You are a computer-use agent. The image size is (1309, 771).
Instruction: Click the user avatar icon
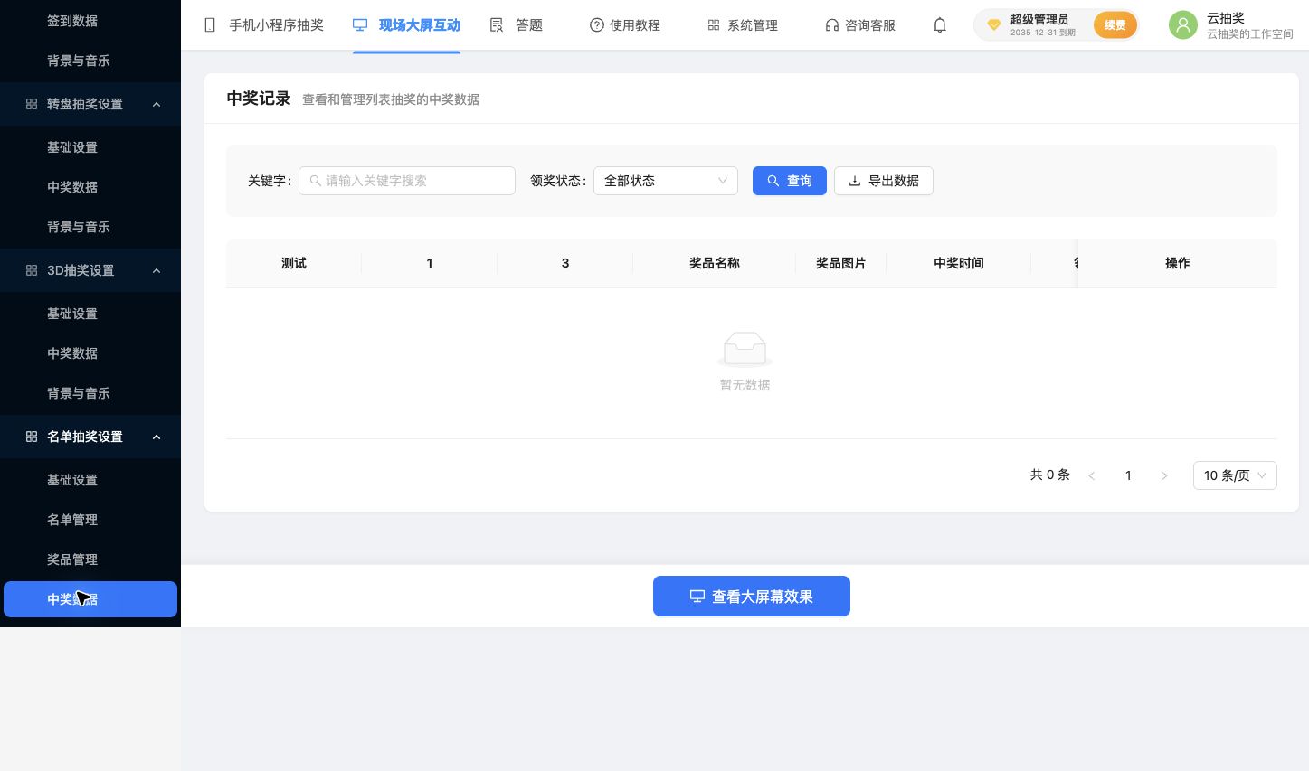pyautogui.click(x=1183, y=25)
